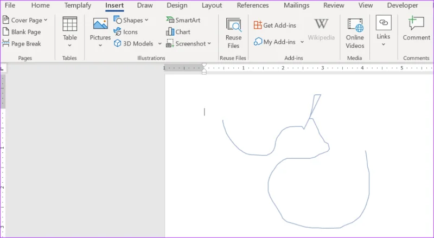Open the Reuse Files pane
The width and height of the screenshot is (434, 238).
(233, 33)
